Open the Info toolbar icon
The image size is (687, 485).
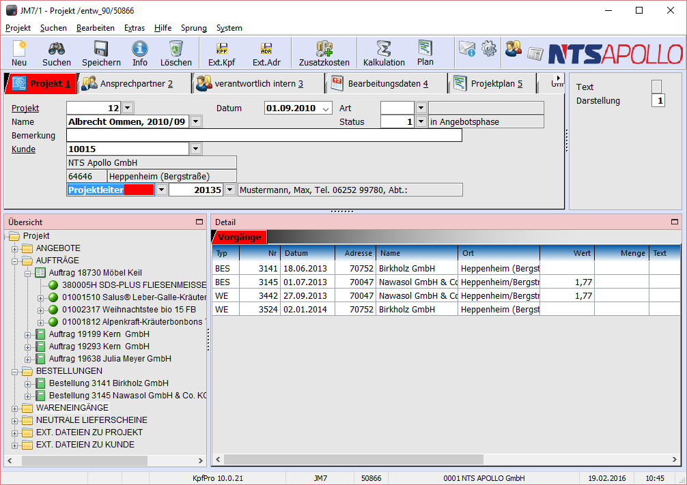pyautogui.click(x=140, y=53)
